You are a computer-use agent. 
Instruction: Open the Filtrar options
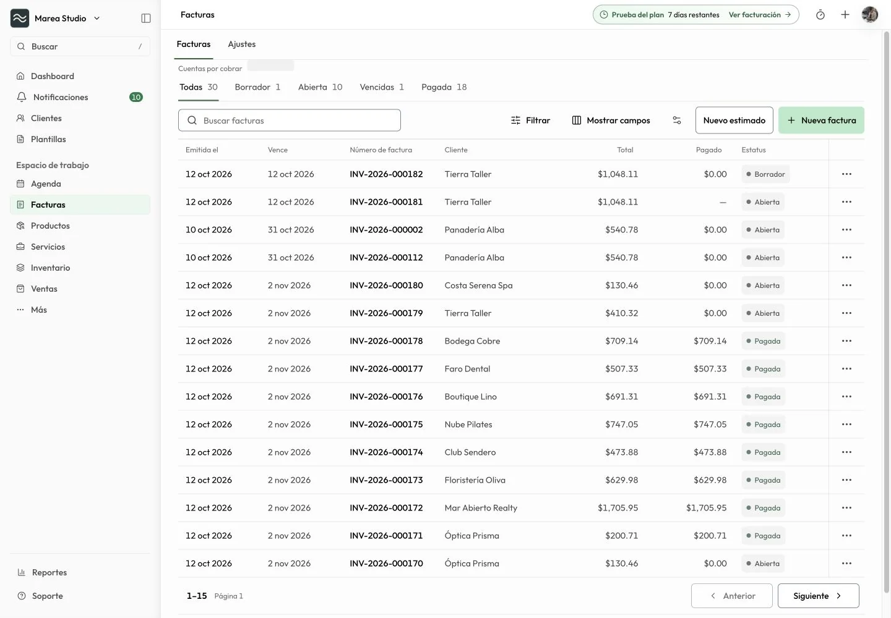pyautogui.click(x=530, y=121)
